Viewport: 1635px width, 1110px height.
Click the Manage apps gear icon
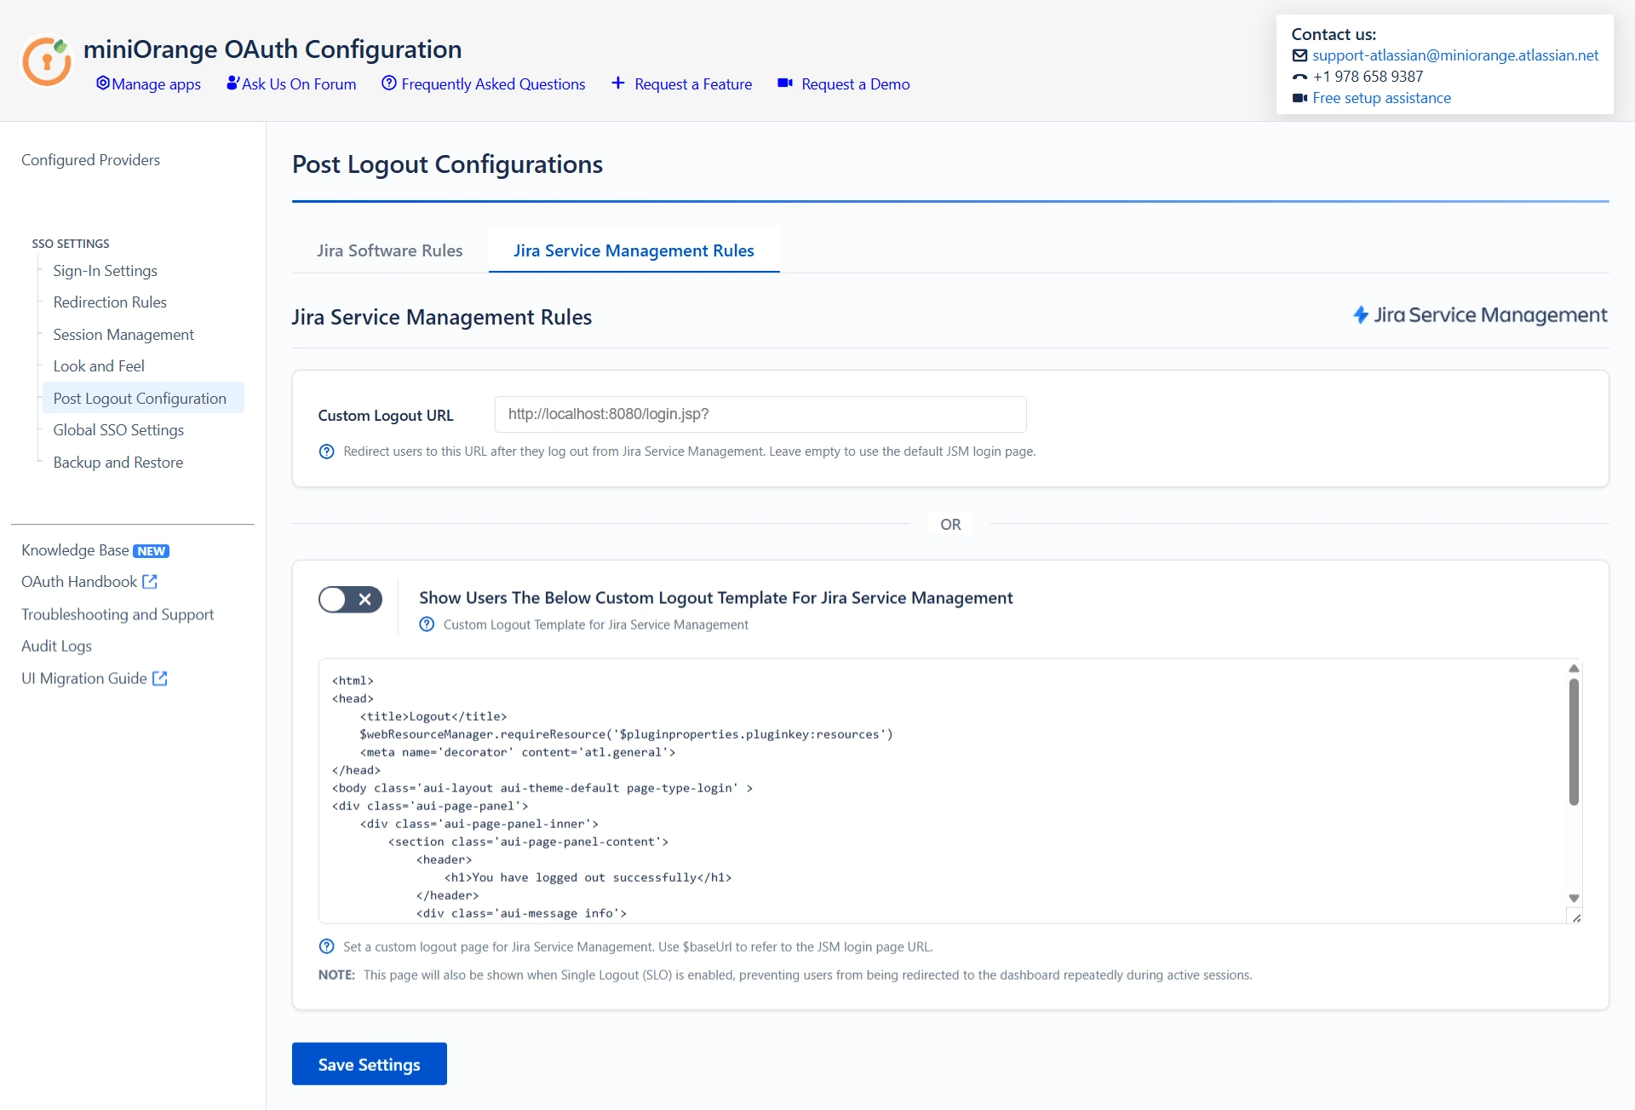tap(103, 83)
